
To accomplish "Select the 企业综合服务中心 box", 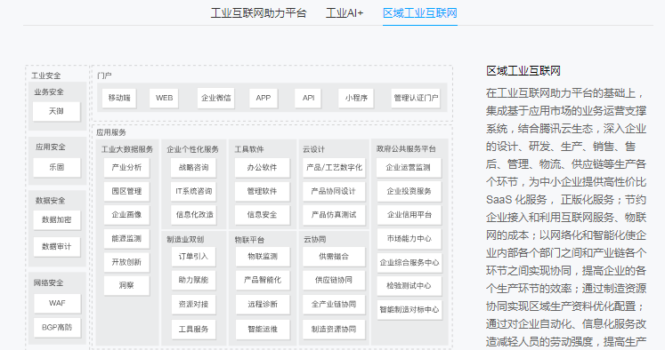I will tap(410, 263).
